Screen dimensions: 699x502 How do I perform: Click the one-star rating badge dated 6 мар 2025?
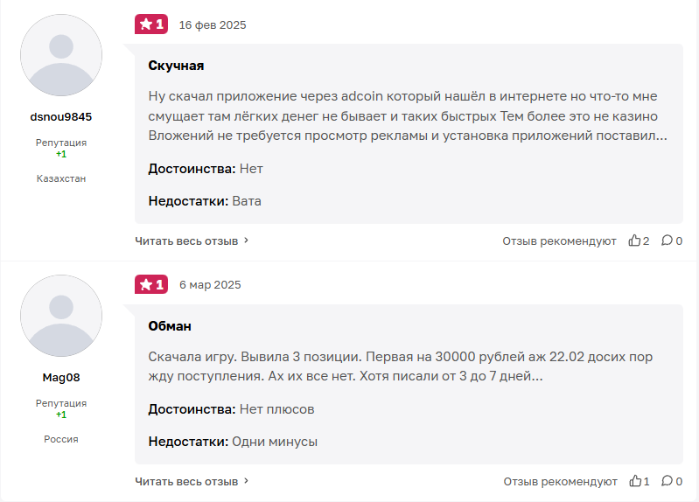coord(150,284)
